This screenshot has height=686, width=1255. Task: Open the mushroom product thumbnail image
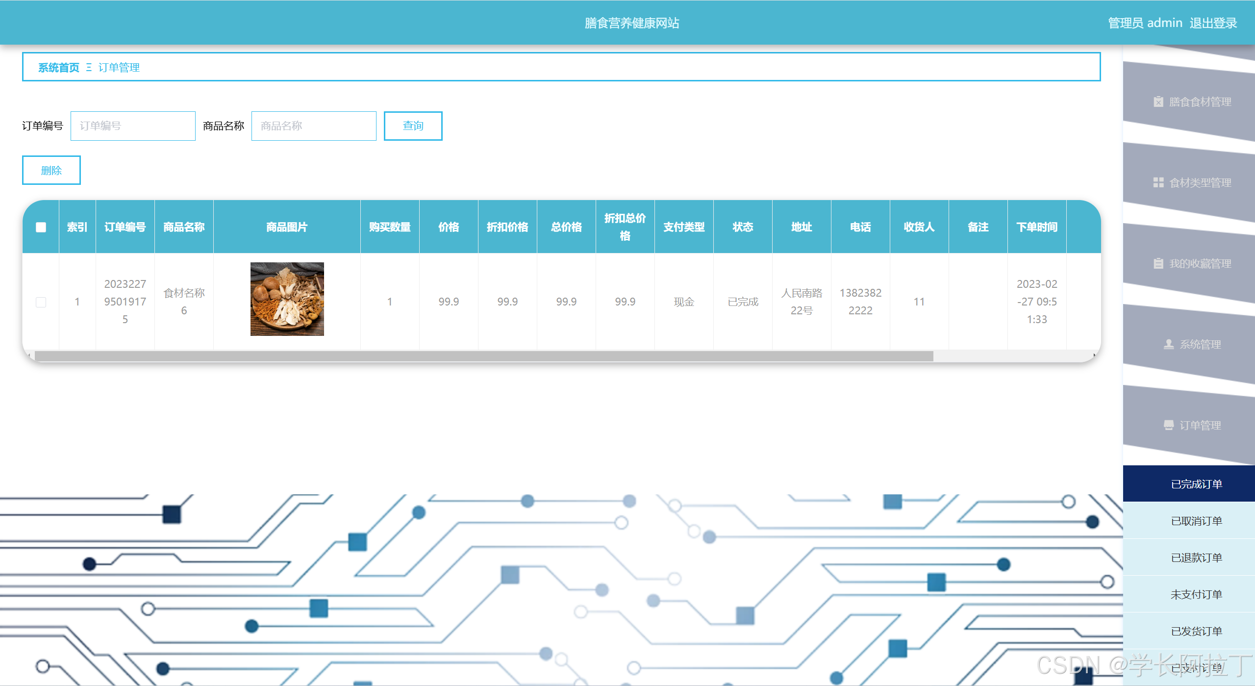coord(287,299)
